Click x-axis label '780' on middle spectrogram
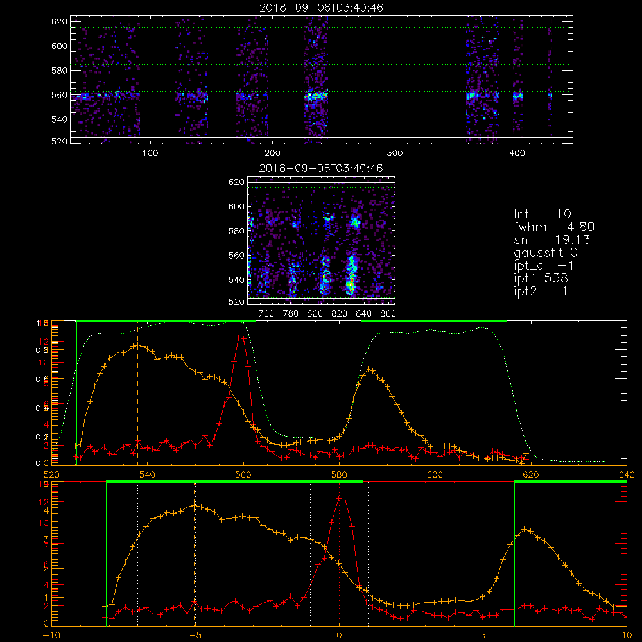Screen dimensions: 642x642 [x=291, y=314]
